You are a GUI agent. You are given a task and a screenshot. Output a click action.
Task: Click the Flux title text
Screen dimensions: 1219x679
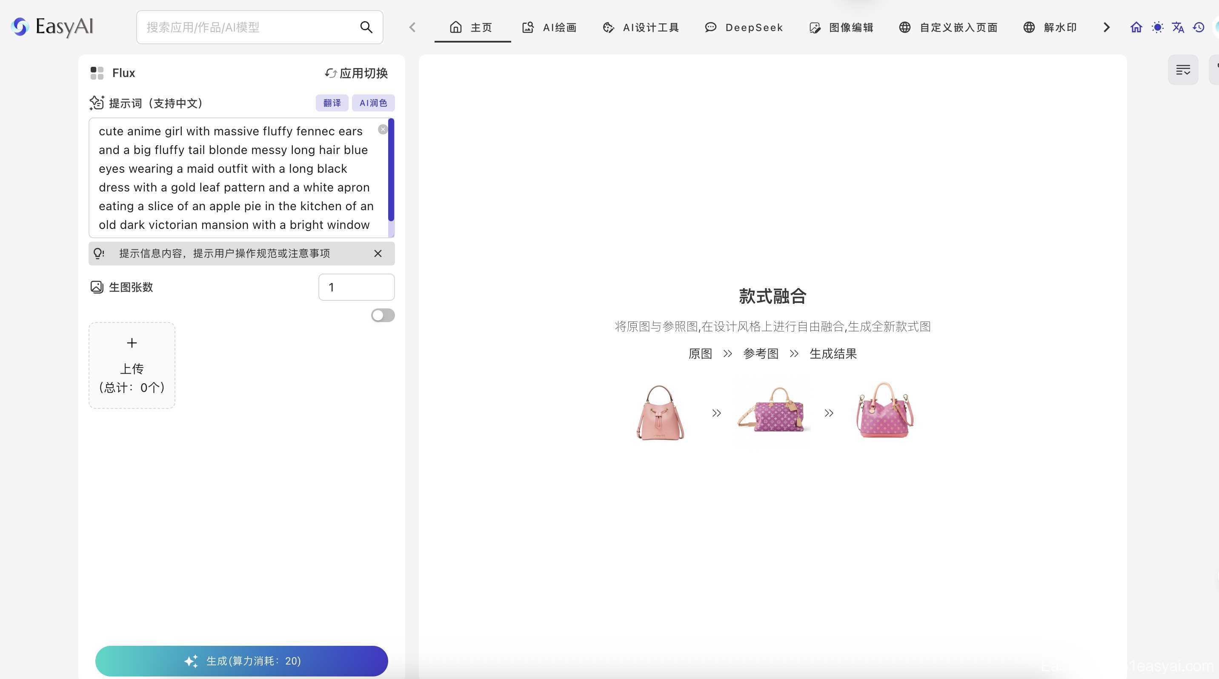click(x=123, y=73)
